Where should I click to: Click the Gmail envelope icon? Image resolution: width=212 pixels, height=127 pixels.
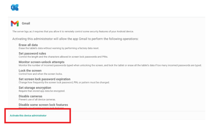[15, 23]
